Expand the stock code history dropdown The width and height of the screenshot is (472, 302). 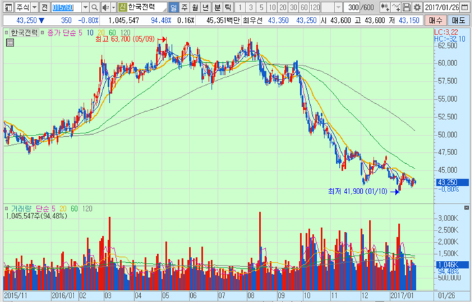coord(86,7)
